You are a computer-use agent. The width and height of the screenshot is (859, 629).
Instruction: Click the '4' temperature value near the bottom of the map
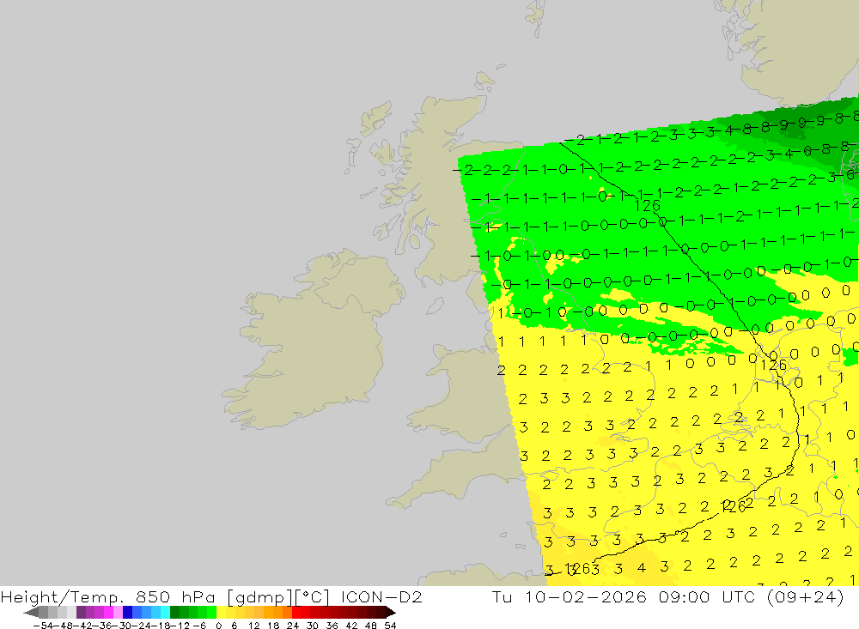click(642, 568)
